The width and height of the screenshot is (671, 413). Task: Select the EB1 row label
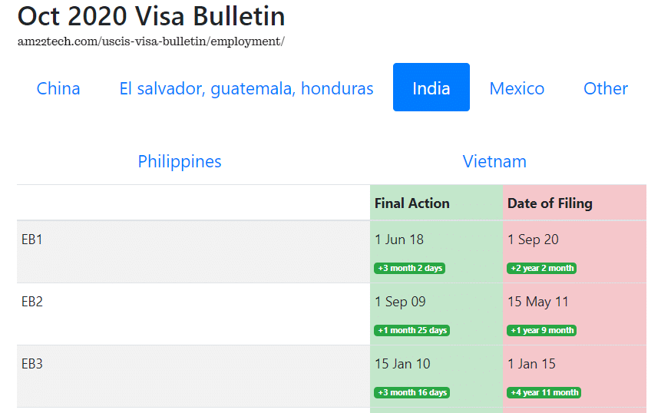coord(32,240)
